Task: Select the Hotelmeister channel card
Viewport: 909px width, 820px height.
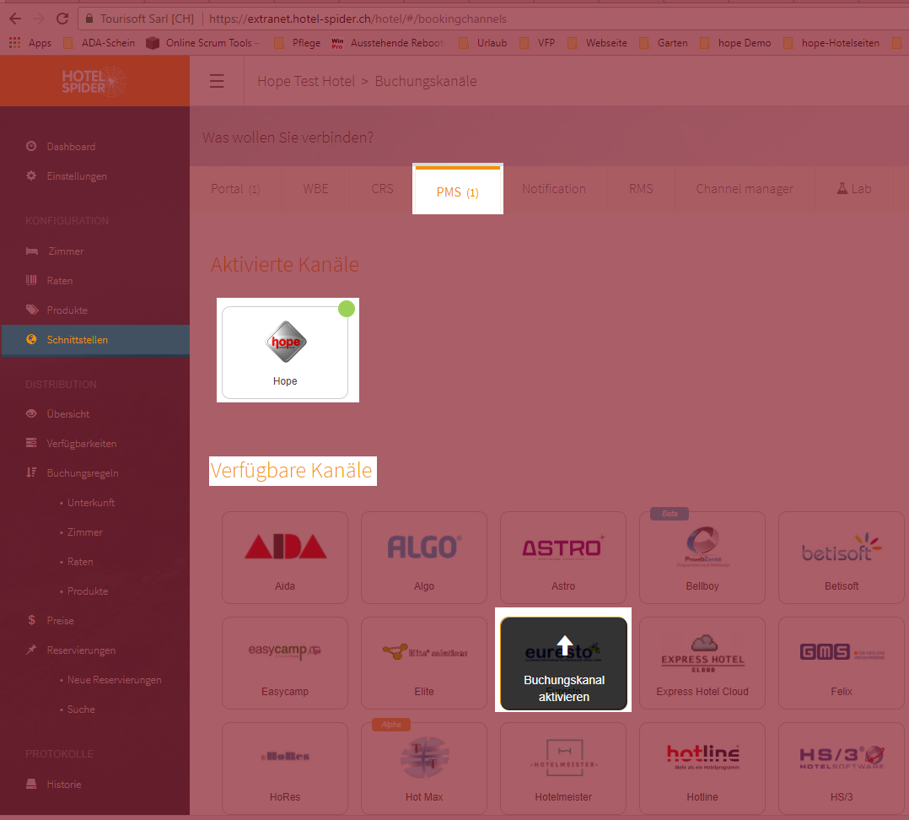Action: 563,769
